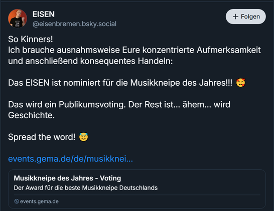Open the events.gema.de/de/musikknei... hyperlink
Screen dimensions: 274x211
[x=70, y=159]
